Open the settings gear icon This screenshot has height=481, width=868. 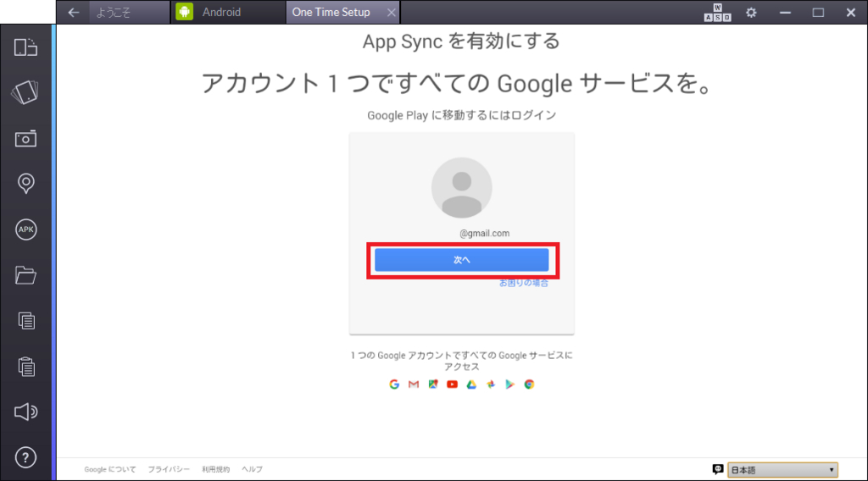(x=751, y=12)
